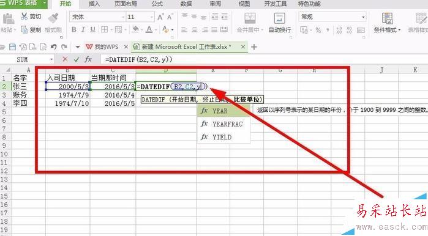Image resolution: width=428 pixels, height=236 pixels.
Task: Align cell content to vertical middle
Action: click(194, 17)
